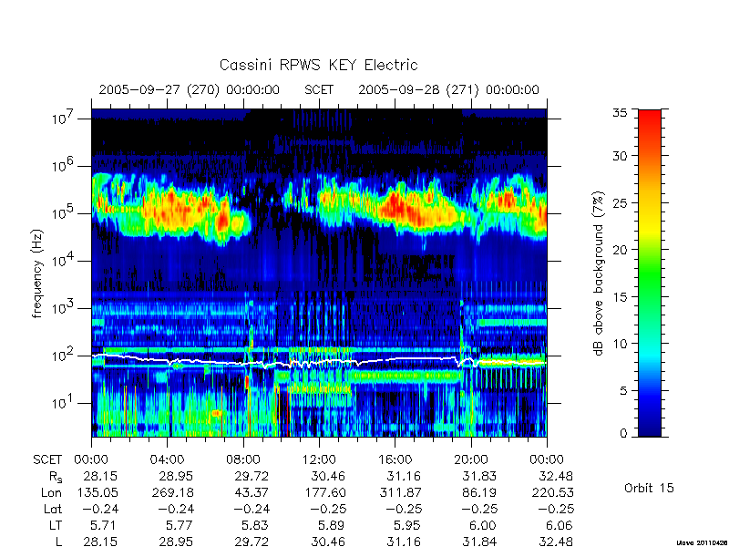Click the SCET label above the spectrogram

point(319,89)
